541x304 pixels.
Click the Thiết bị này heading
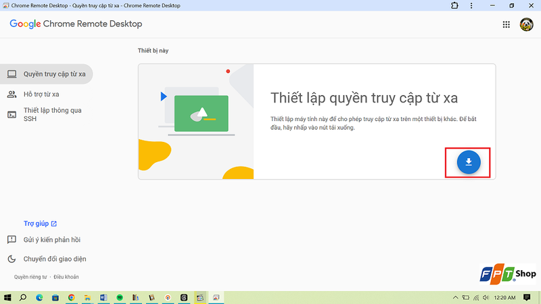point(154,51)
